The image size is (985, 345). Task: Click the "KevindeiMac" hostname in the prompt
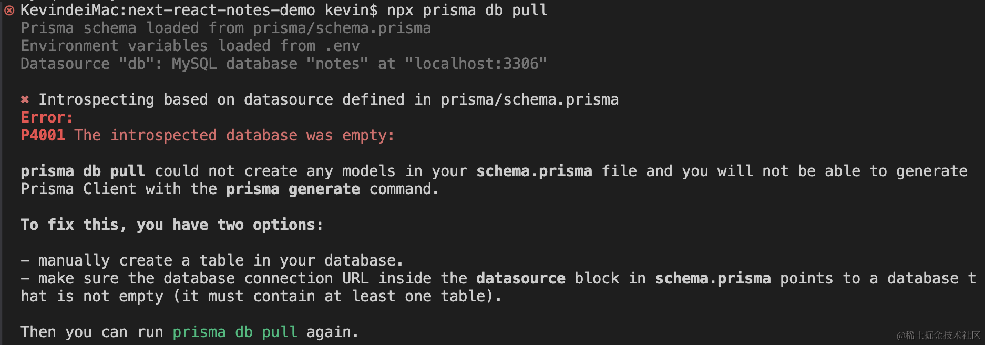point(69,10)
